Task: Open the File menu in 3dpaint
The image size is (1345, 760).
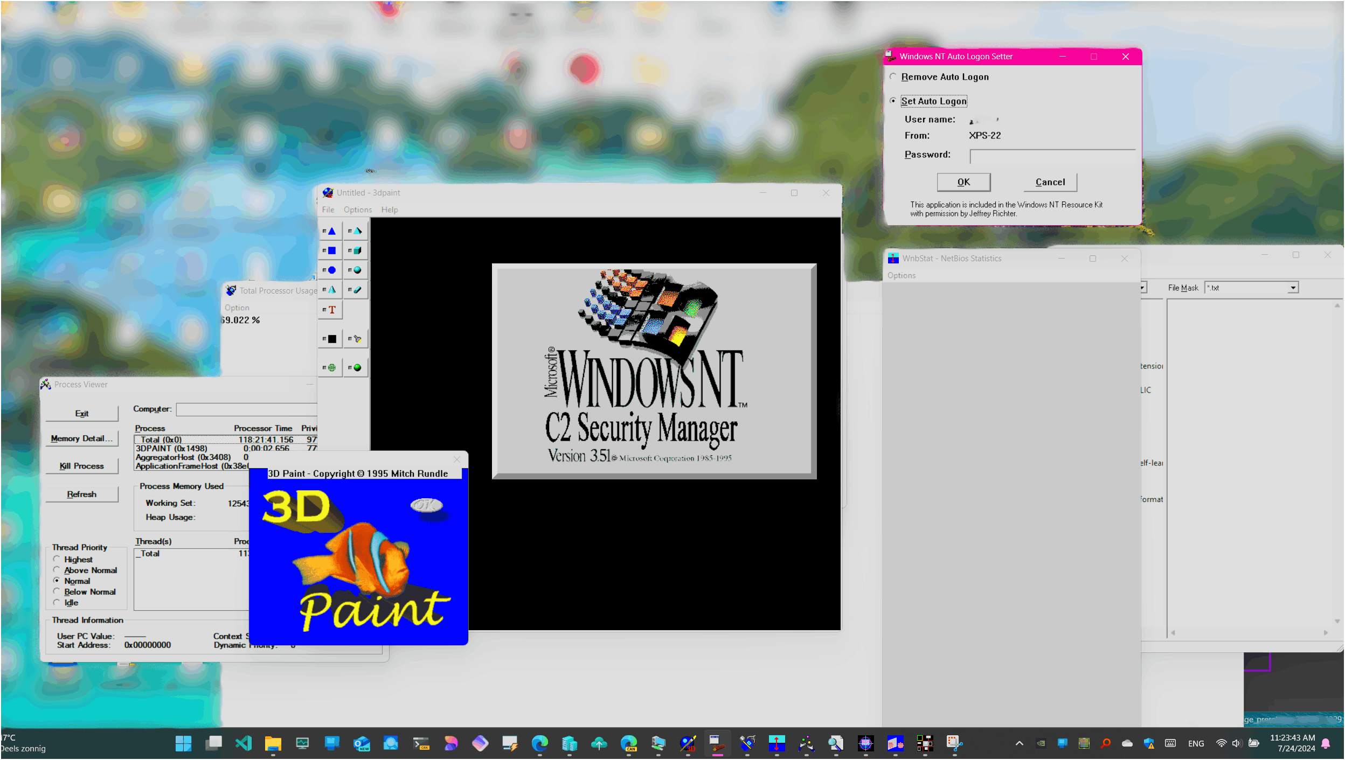Action: (x=328, y=210)
